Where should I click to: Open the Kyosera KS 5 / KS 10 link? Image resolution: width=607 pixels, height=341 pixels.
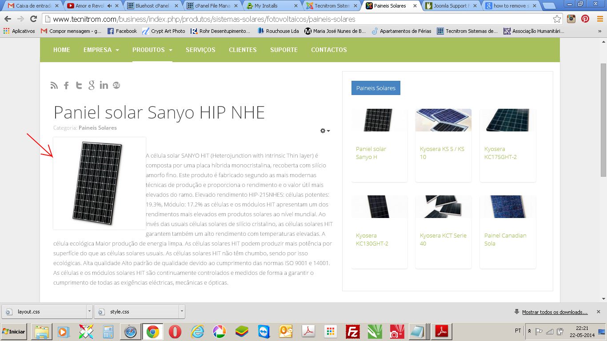(x=442, y=153)
